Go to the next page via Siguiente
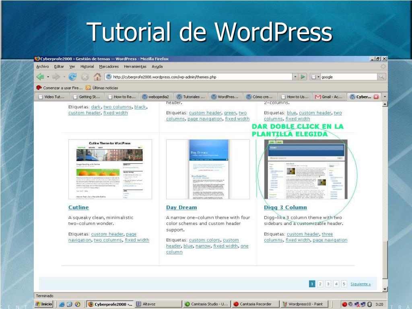 click(360, 284)
